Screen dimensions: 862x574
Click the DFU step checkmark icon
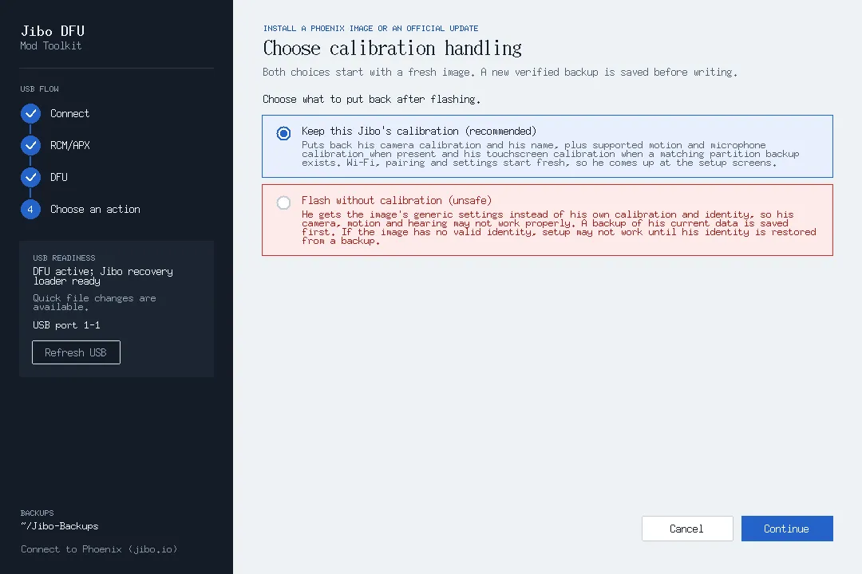pos(31,178)
